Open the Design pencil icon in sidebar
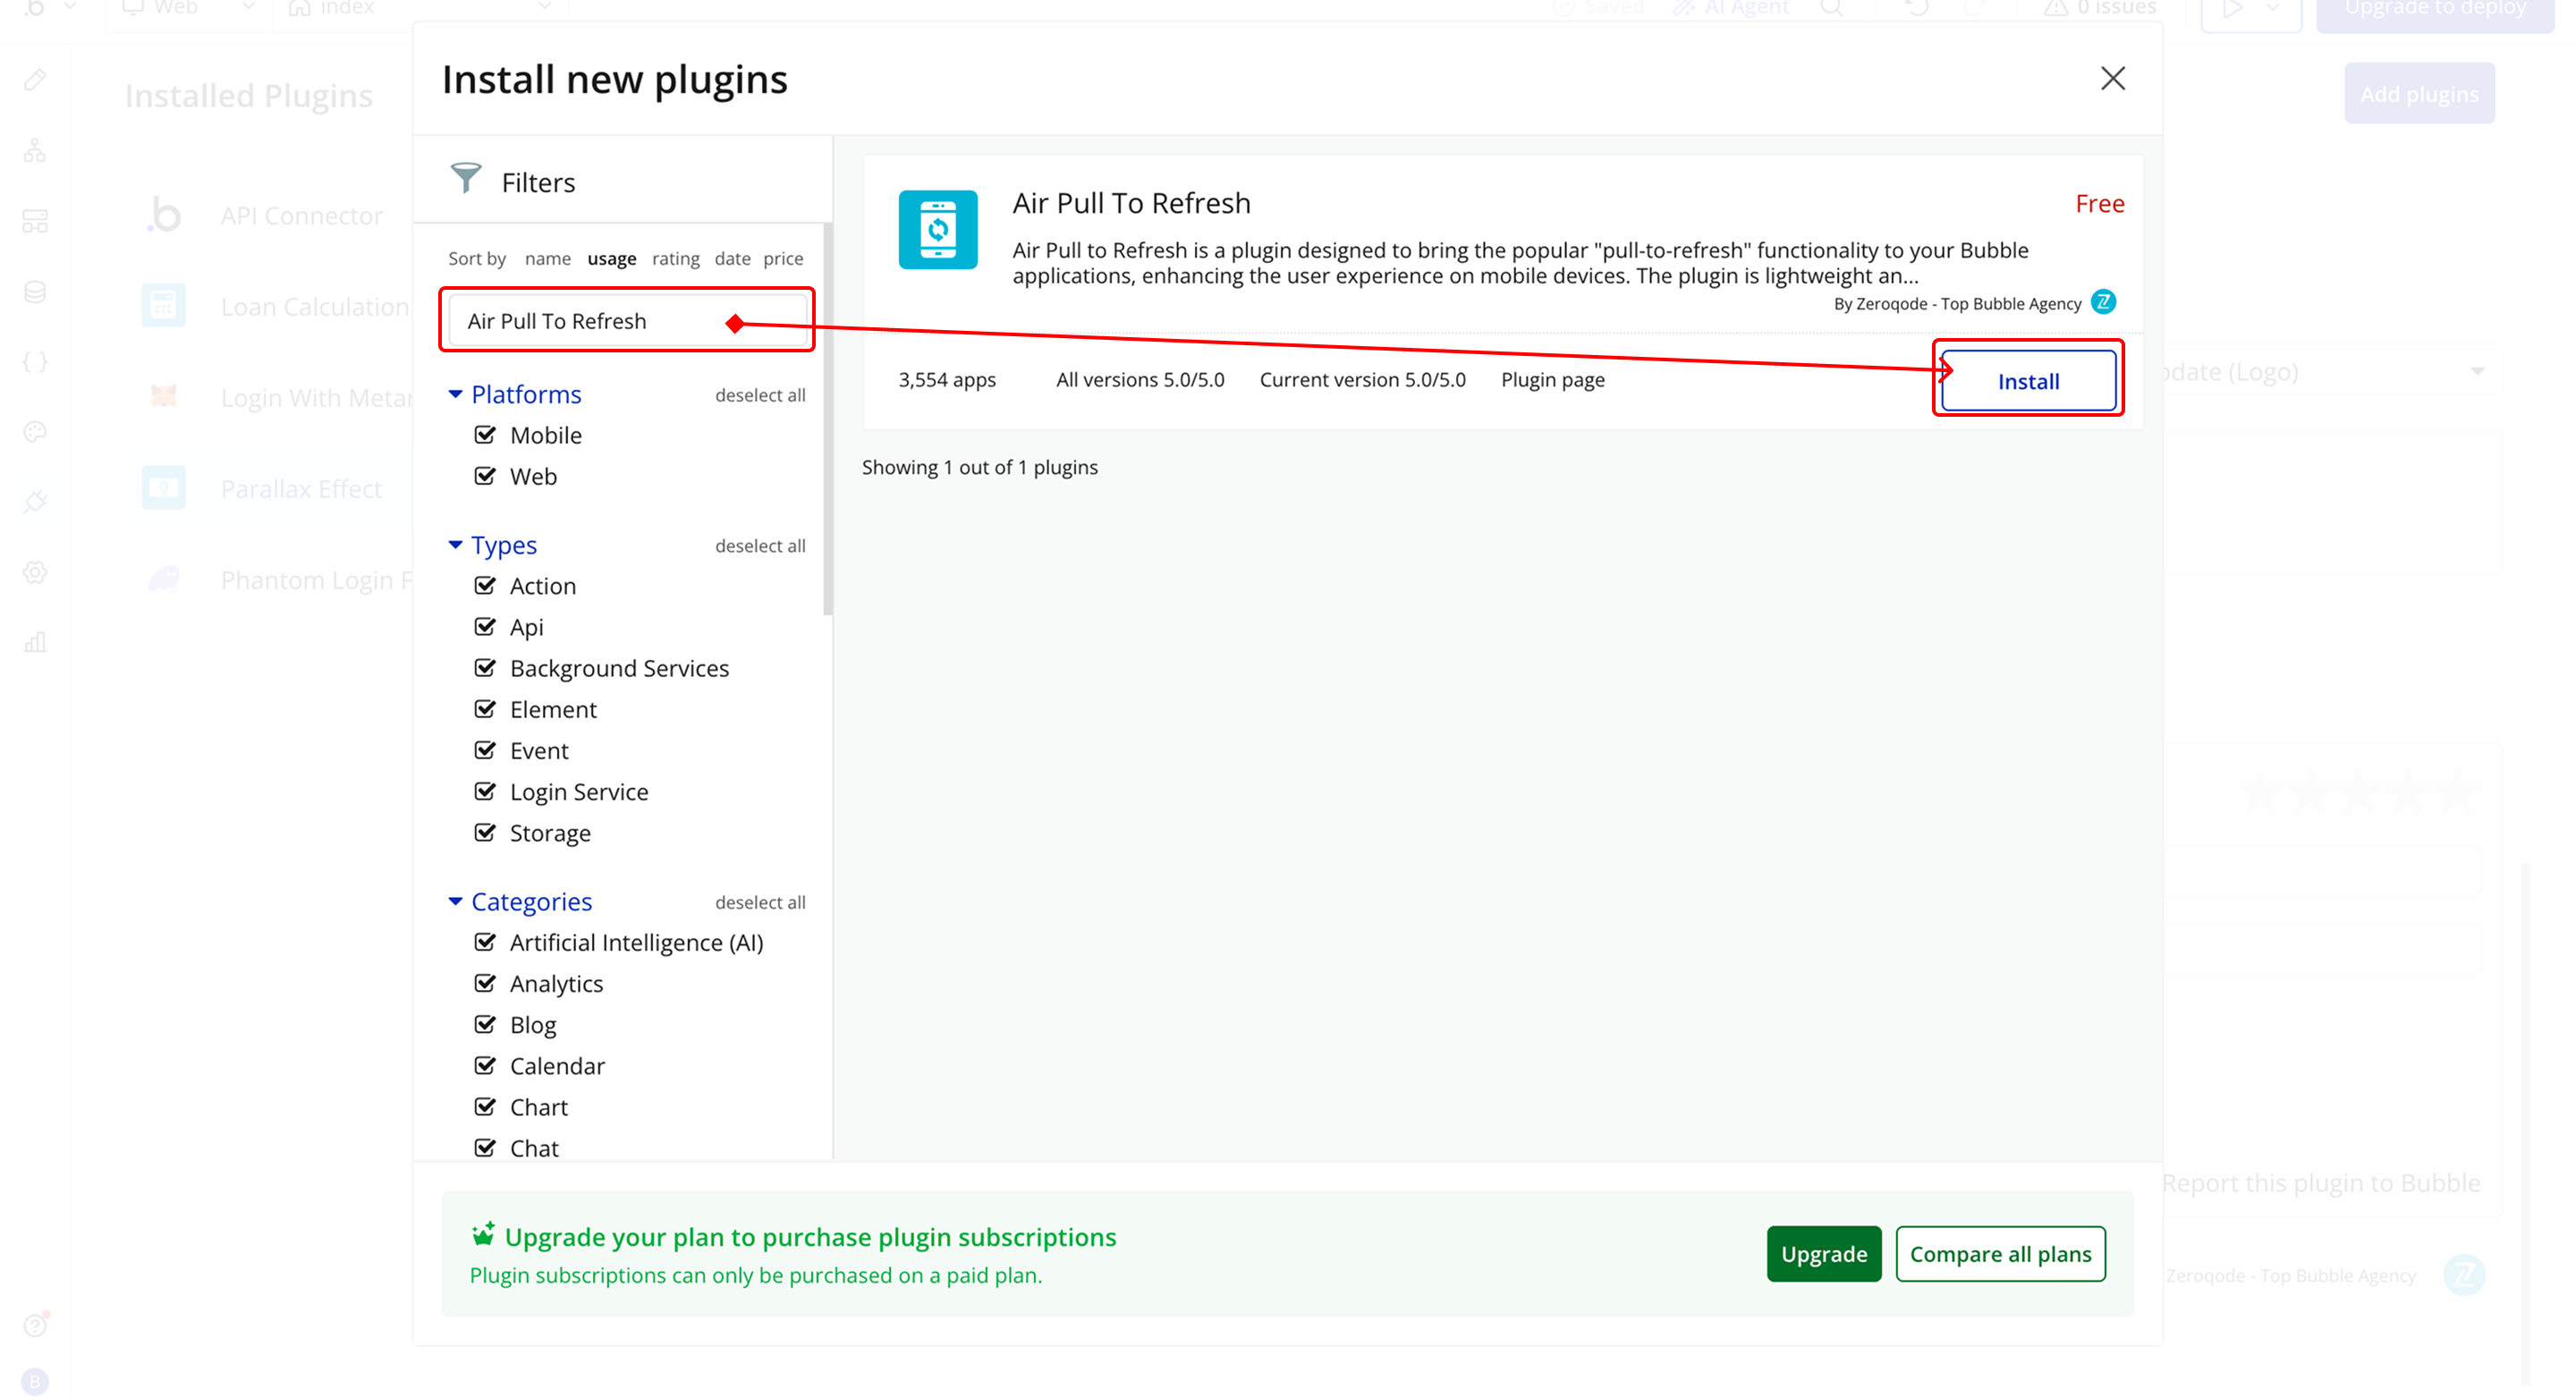2576x1397 pixels. 35,80
